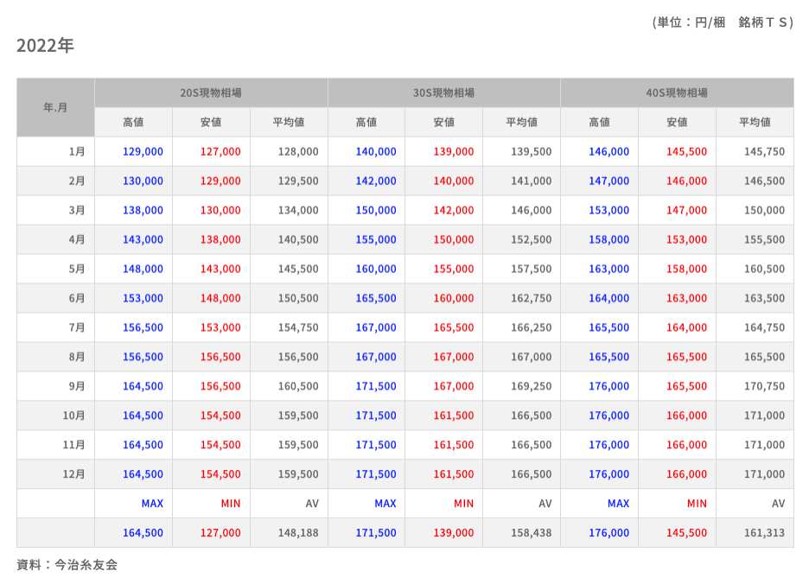809x584 pixels.
Task: Click the blue MAX label under 30S columns
Action: pyautogui.click(x=385, y=504)
